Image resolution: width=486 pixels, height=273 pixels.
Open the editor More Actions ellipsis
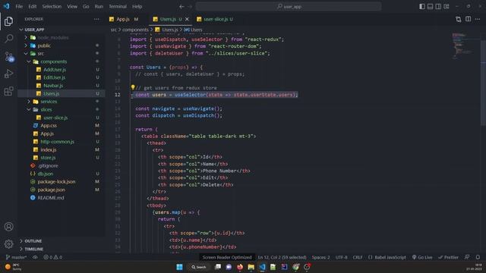478,19
